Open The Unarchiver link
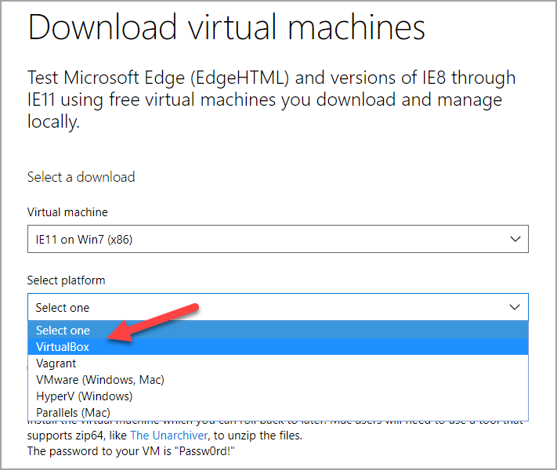The height and width of the screenshot is (470, 557). pyautogui.click(x=168, y=436)
